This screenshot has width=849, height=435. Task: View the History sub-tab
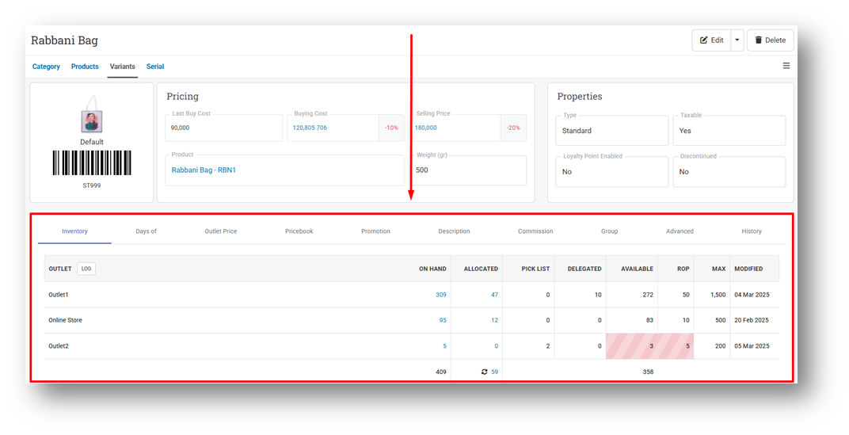(752, 231)
